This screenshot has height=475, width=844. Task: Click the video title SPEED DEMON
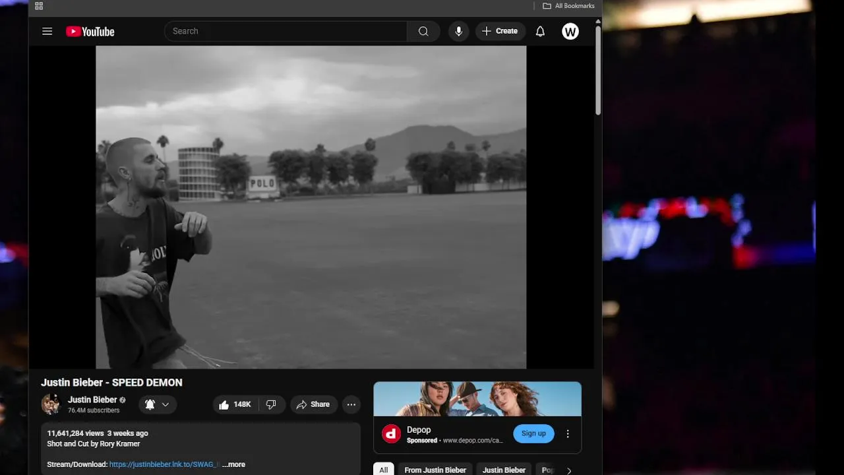tap(111, 383)
